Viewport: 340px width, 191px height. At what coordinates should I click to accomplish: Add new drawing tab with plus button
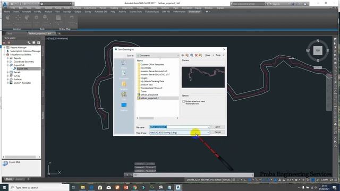59,33
